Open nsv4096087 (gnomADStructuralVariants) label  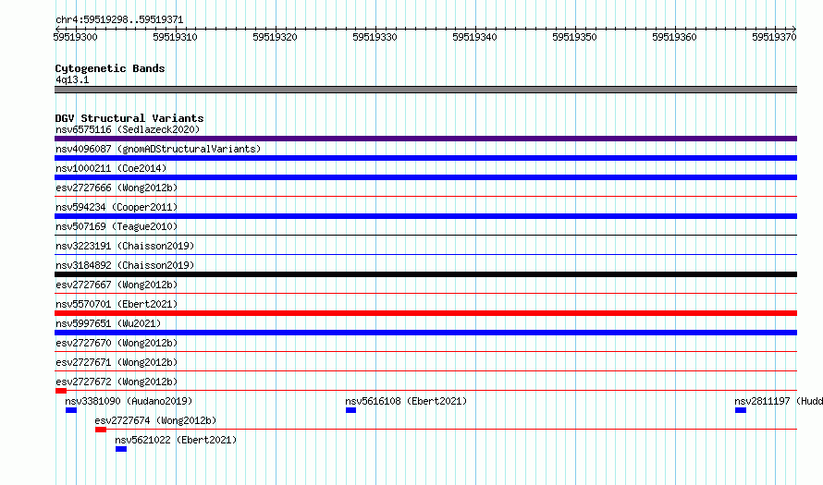158,149
